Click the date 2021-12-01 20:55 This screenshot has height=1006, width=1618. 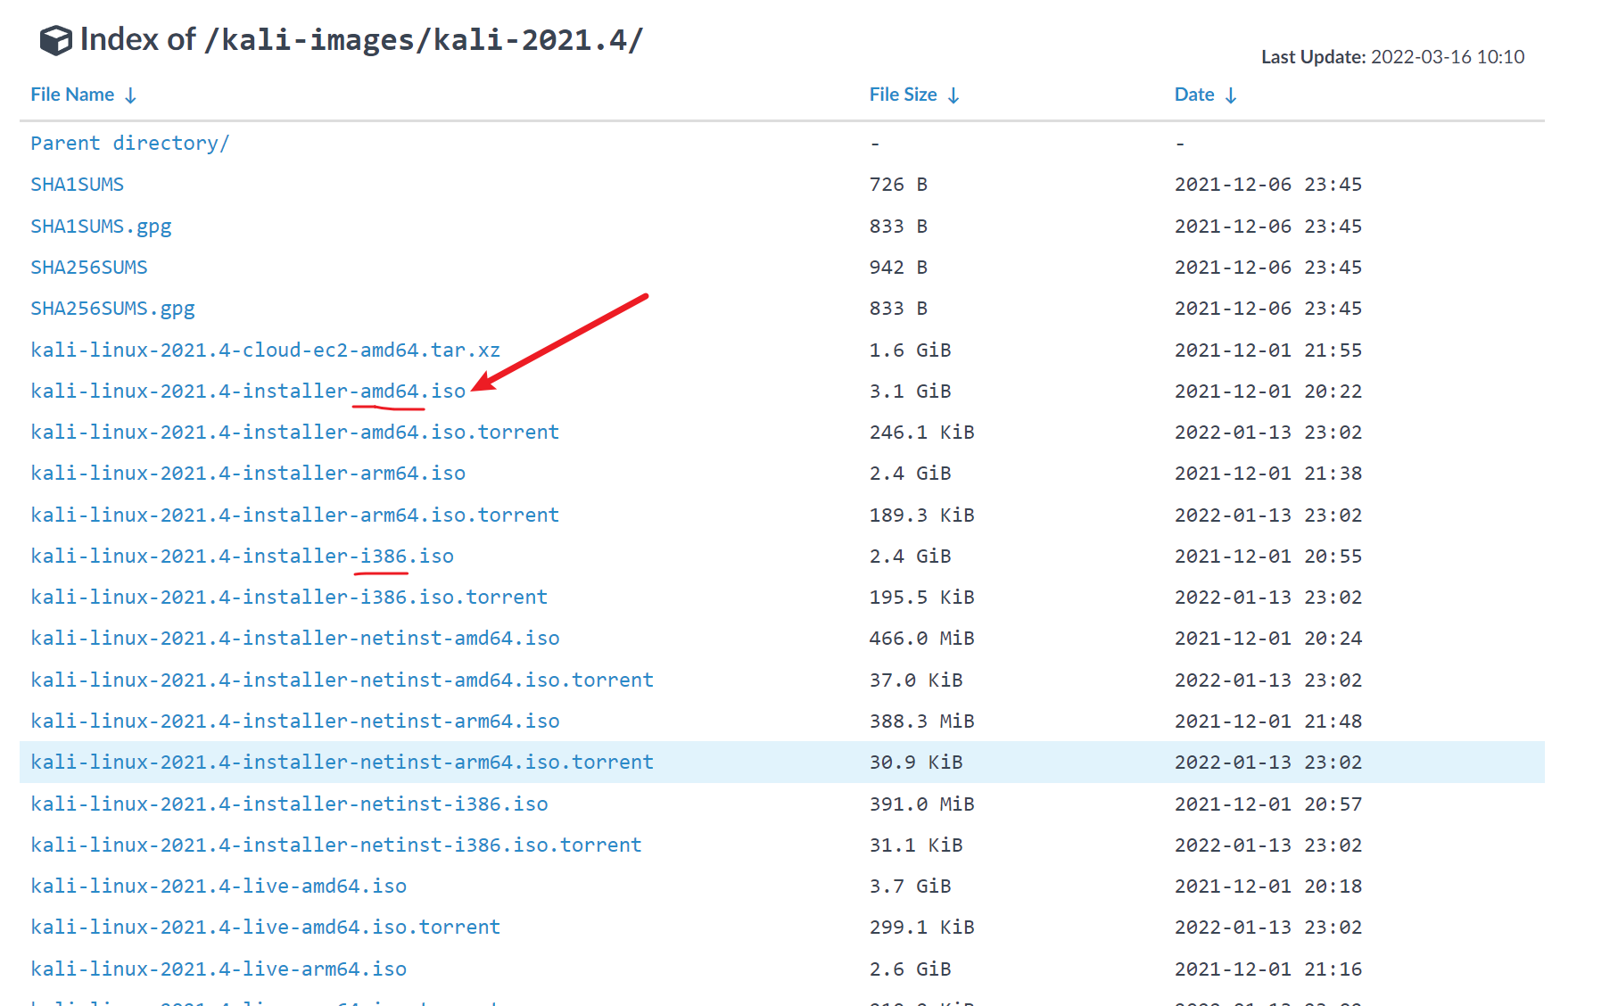pos(1268,556)
